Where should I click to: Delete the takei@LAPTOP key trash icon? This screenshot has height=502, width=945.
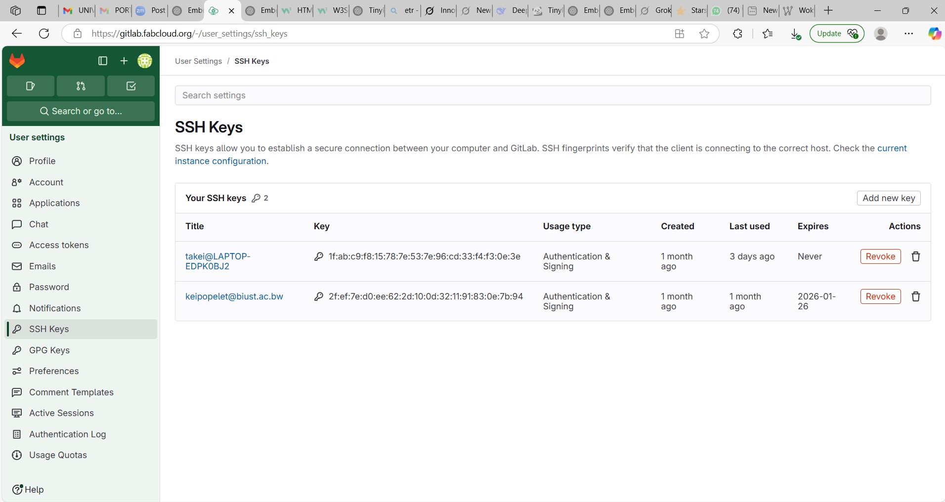[916, 256]
